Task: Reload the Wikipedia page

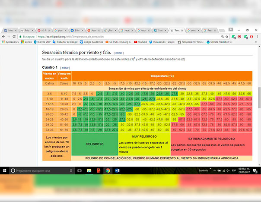Action: point(15,37)
